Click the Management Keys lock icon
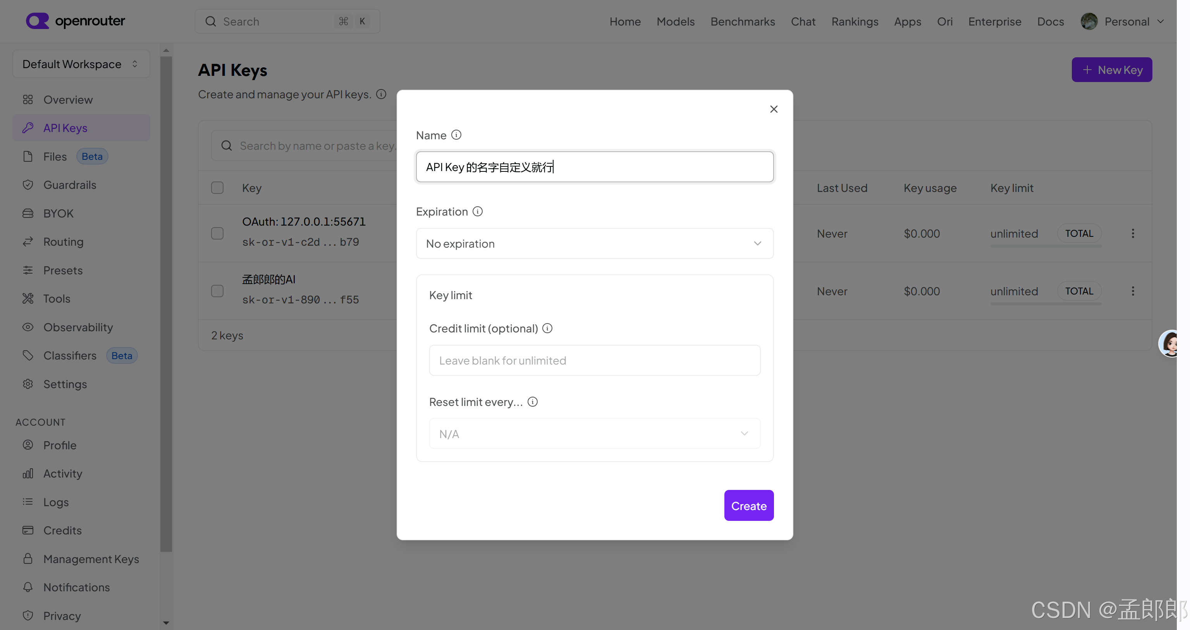The height and width of the screenshot is (630, 1190). click(28, 558)
